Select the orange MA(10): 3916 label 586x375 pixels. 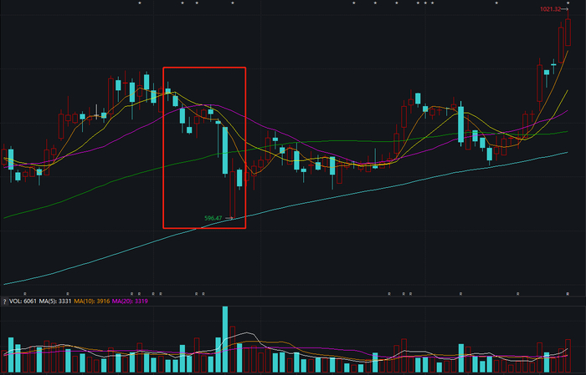[91, 302]
